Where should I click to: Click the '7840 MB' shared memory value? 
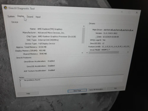(x=43, y=54)
